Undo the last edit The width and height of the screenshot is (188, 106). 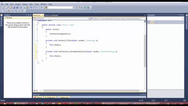(31, 8)
